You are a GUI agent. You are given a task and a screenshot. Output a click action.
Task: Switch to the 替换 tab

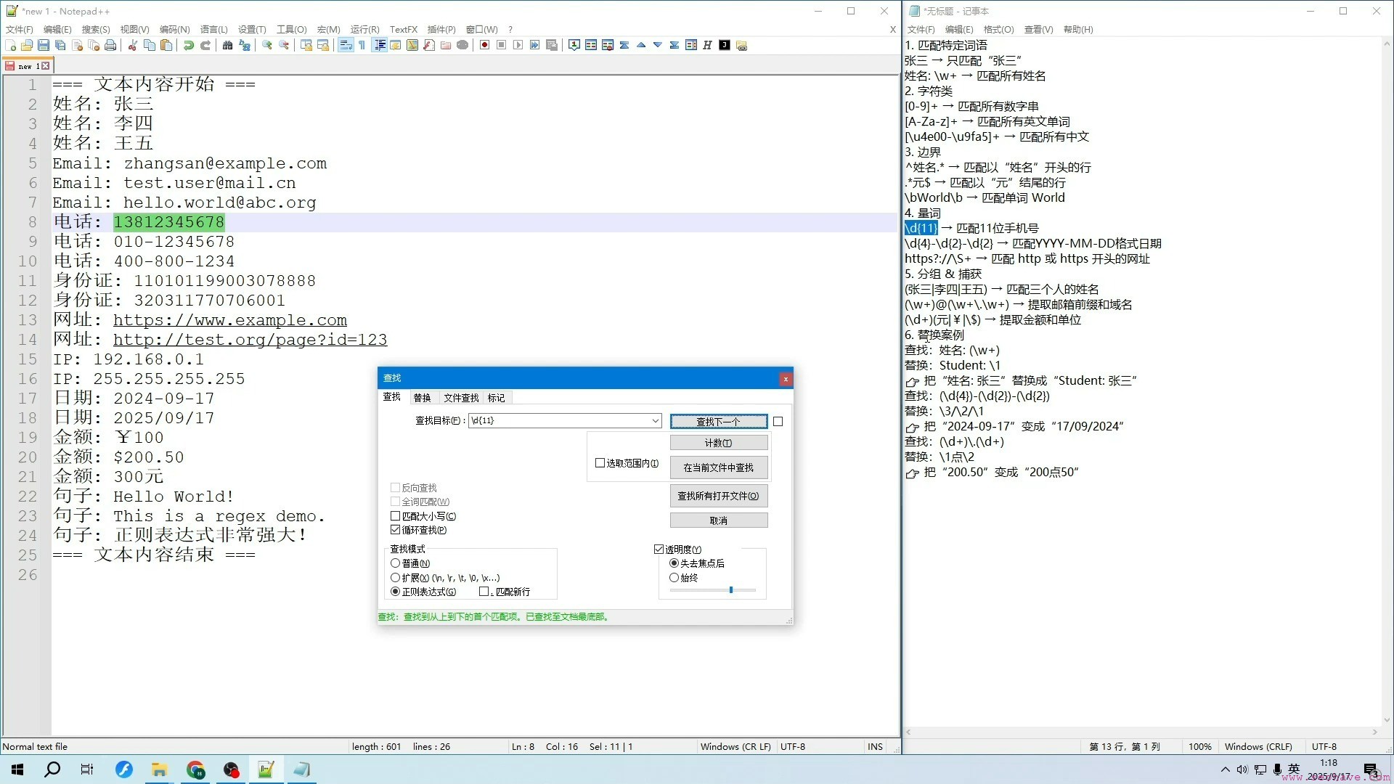[x=422, y=398]
